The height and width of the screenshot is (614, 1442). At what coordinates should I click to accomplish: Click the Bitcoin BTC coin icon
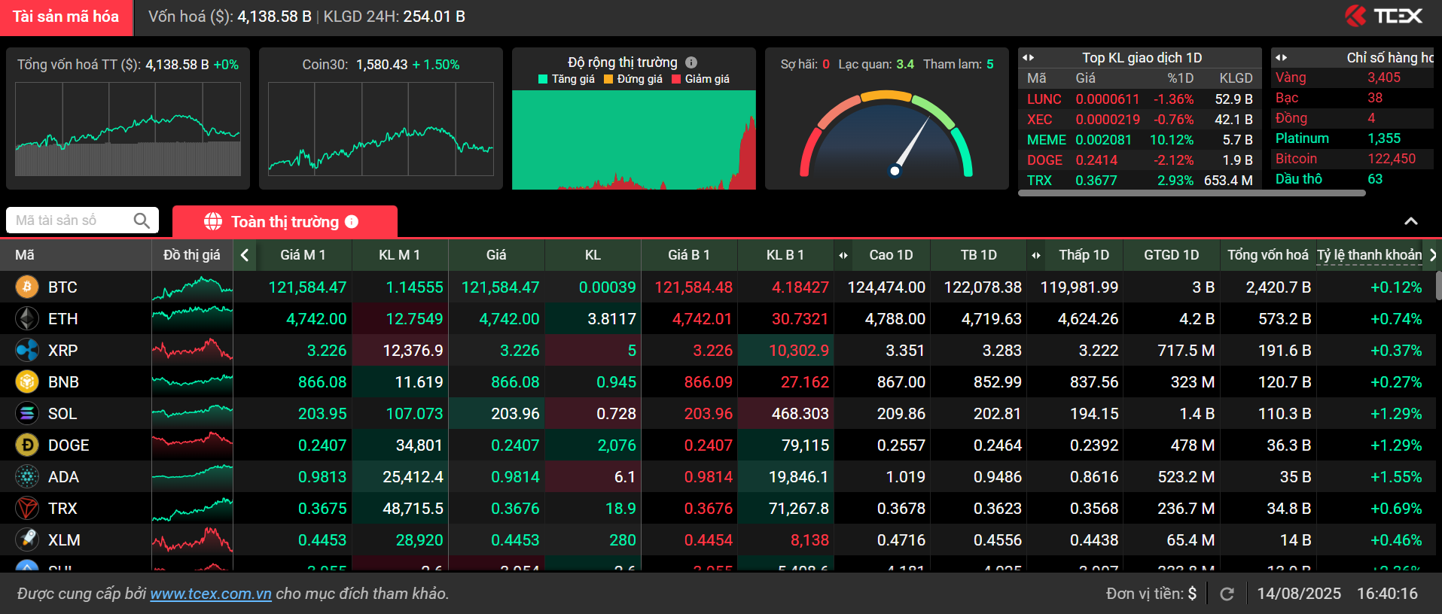(27, 287)
